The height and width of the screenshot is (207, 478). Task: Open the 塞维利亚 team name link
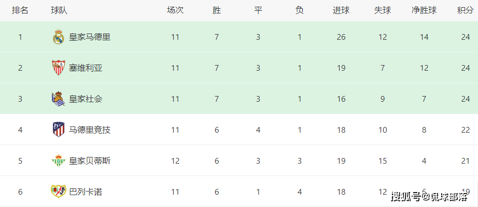tap(86, 68)
